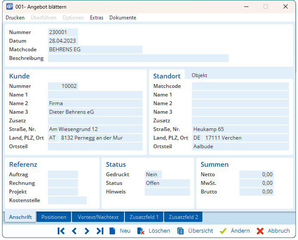Click the Löschen delete icon
The image size is (298, 240).
[x=141, y=231]
